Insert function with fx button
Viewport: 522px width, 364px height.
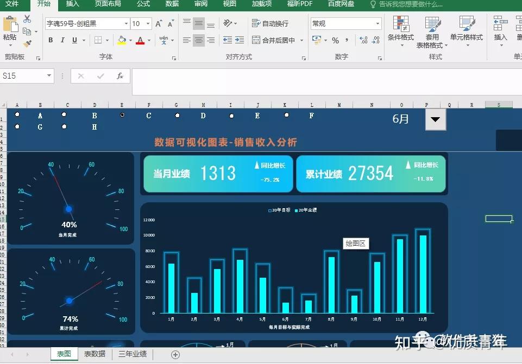tap(120, 76)
